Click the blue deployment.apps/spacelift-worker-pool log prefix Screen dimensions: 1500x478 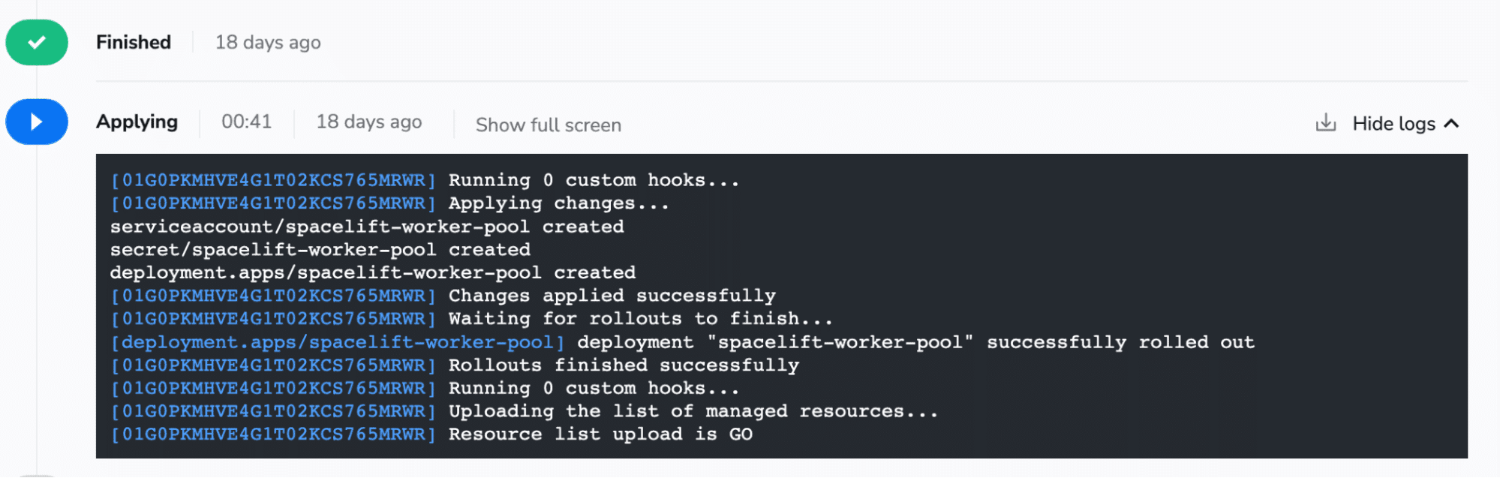click(338, 342)
